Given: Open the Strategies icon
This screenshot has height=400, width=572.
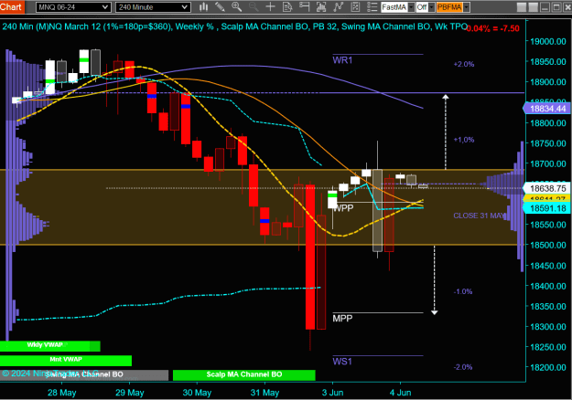Looking at the screenshot, I should click(x=355, y=7).
